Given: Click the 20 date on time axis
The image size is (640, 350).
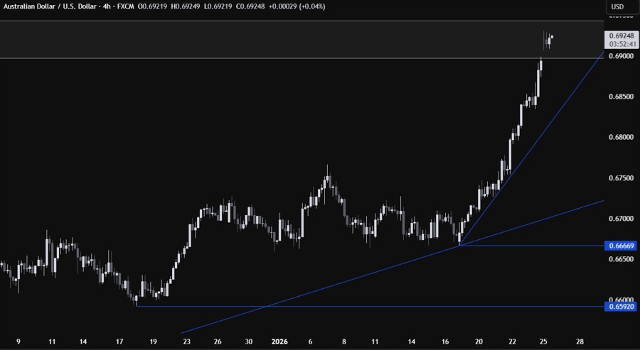Looking at the screenshot, I should click(479, 341).
